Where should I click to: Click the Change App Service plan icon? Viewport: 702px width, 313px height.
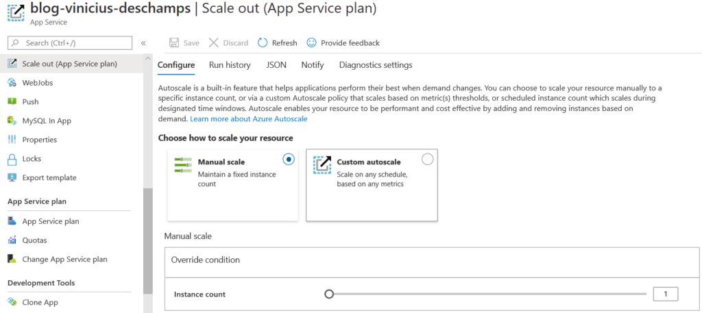coord(12,259)
